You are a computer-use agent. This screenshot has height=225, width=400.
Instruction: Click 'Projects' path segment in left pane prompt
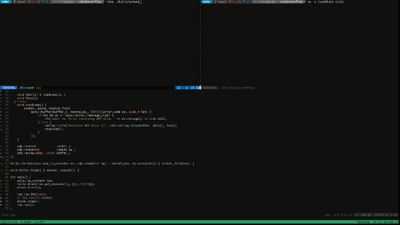click(67, 2)
